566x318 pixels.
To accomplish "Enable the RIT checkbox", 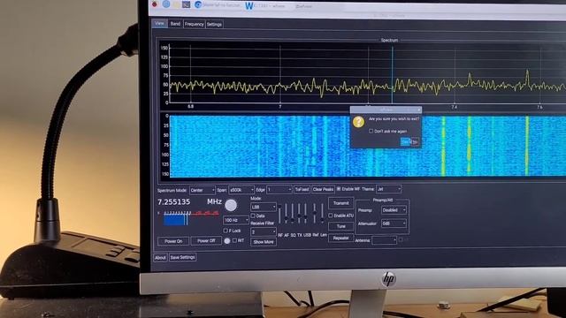I will 234,240.
